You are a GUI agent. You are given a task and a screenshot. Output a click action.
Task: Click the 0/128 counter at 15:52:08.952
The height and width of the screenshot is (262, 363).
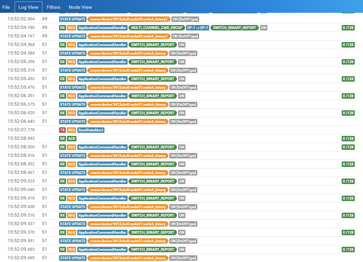(348, 164)
